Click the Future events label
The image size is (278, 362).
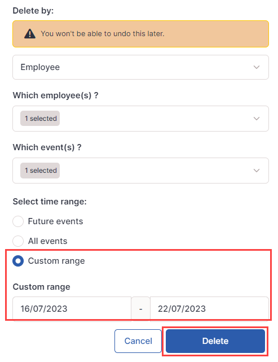pyautogui.click(x=55, y=221)
